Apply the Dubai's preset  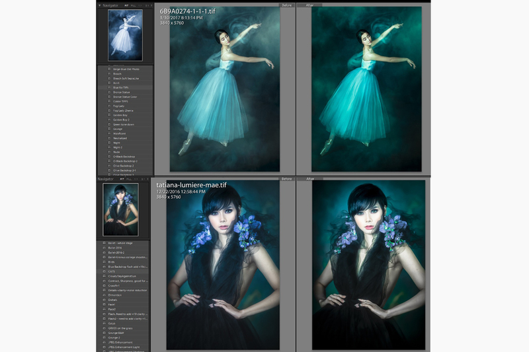pos(112,300)
